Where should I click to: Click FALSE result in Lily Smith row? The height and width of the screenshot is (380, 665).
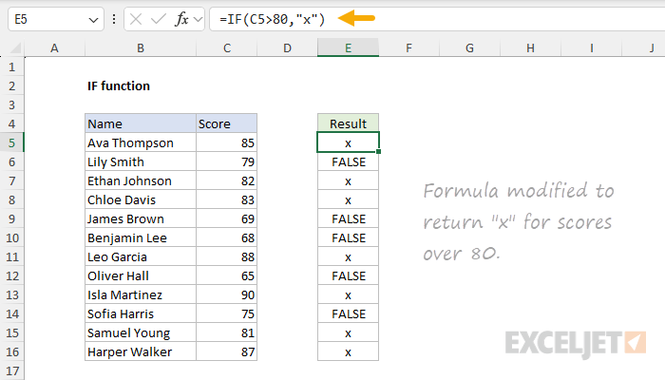point(349,162)
